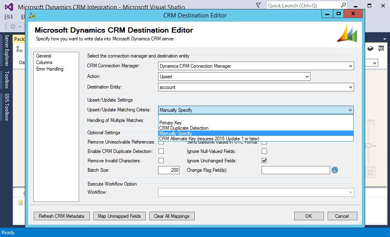Screen dimensions: 390x237
Task: Open the Destination Entity dropdown showing account
Action: 256,87
